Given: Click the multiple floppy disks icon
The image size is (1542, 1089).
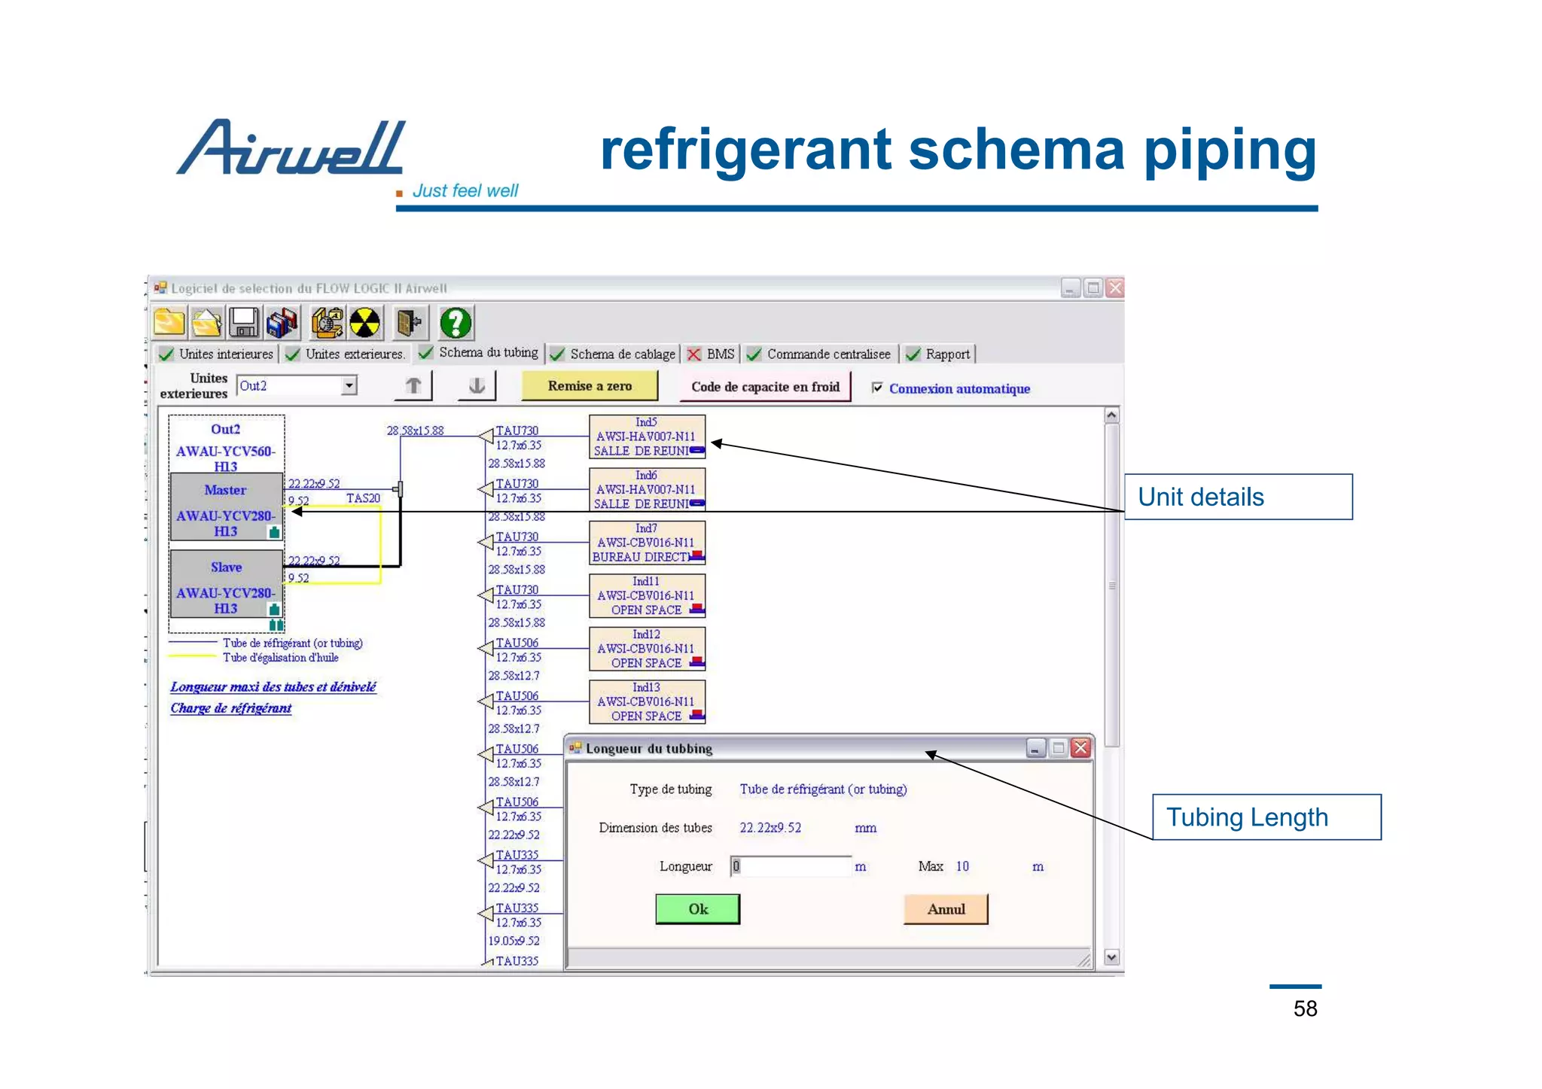Looking at the screenshot, I should 282,323.
